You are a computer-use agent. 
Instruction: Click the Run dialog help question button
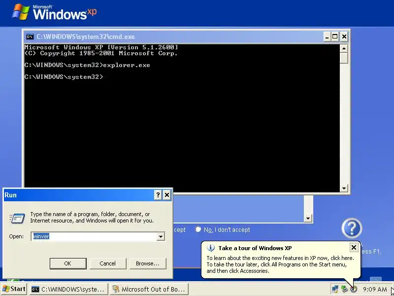coord(158,195)
